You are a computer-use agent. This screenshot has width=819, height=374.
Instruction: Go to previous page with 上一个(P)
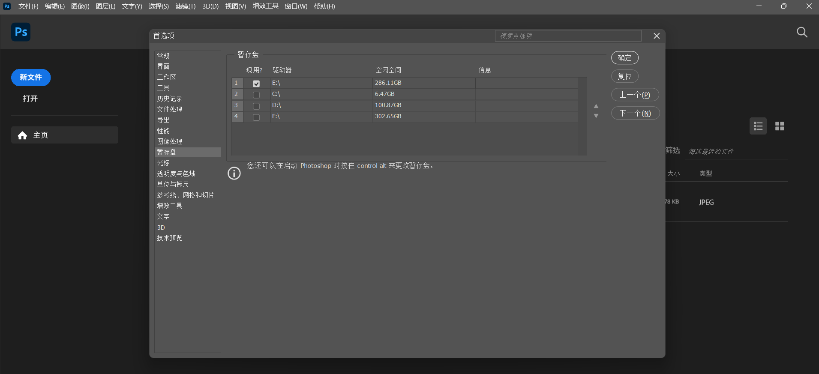pyautogui.click(x=635, y=95)
